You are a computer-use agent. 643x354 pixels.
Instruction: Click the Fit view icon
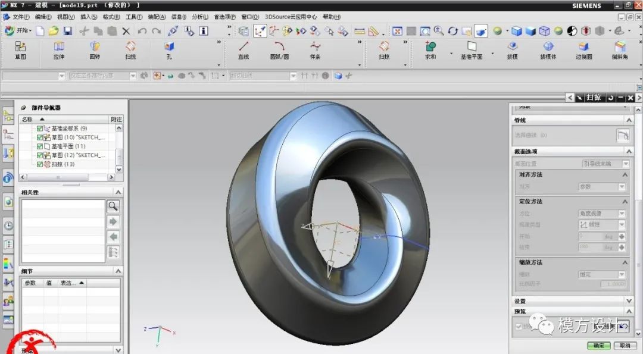tap(397, 31)
